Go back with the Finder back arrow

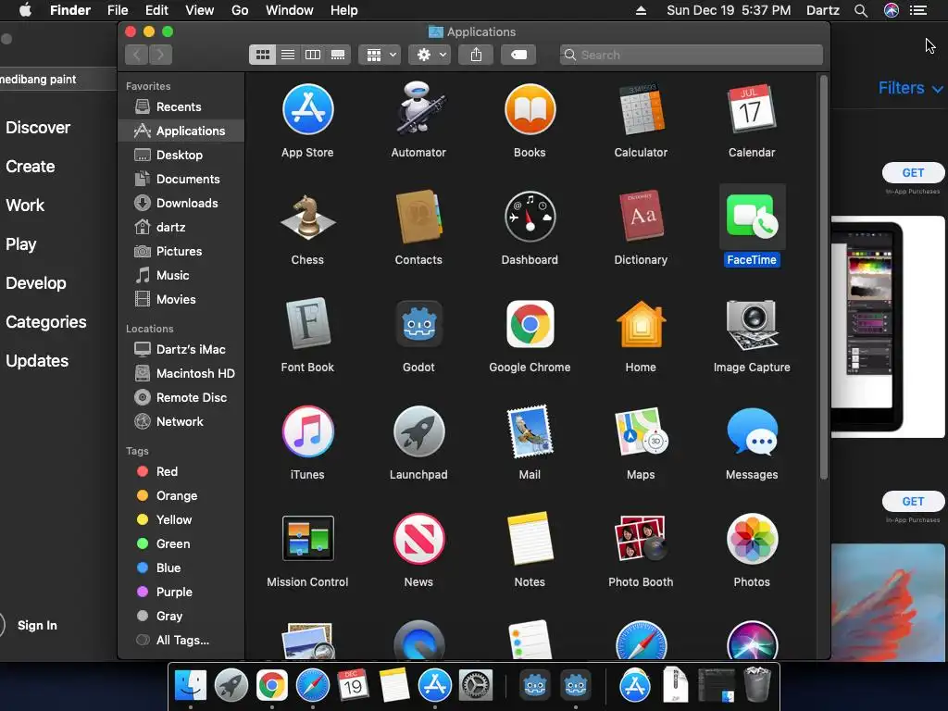[x=137, y=55]
